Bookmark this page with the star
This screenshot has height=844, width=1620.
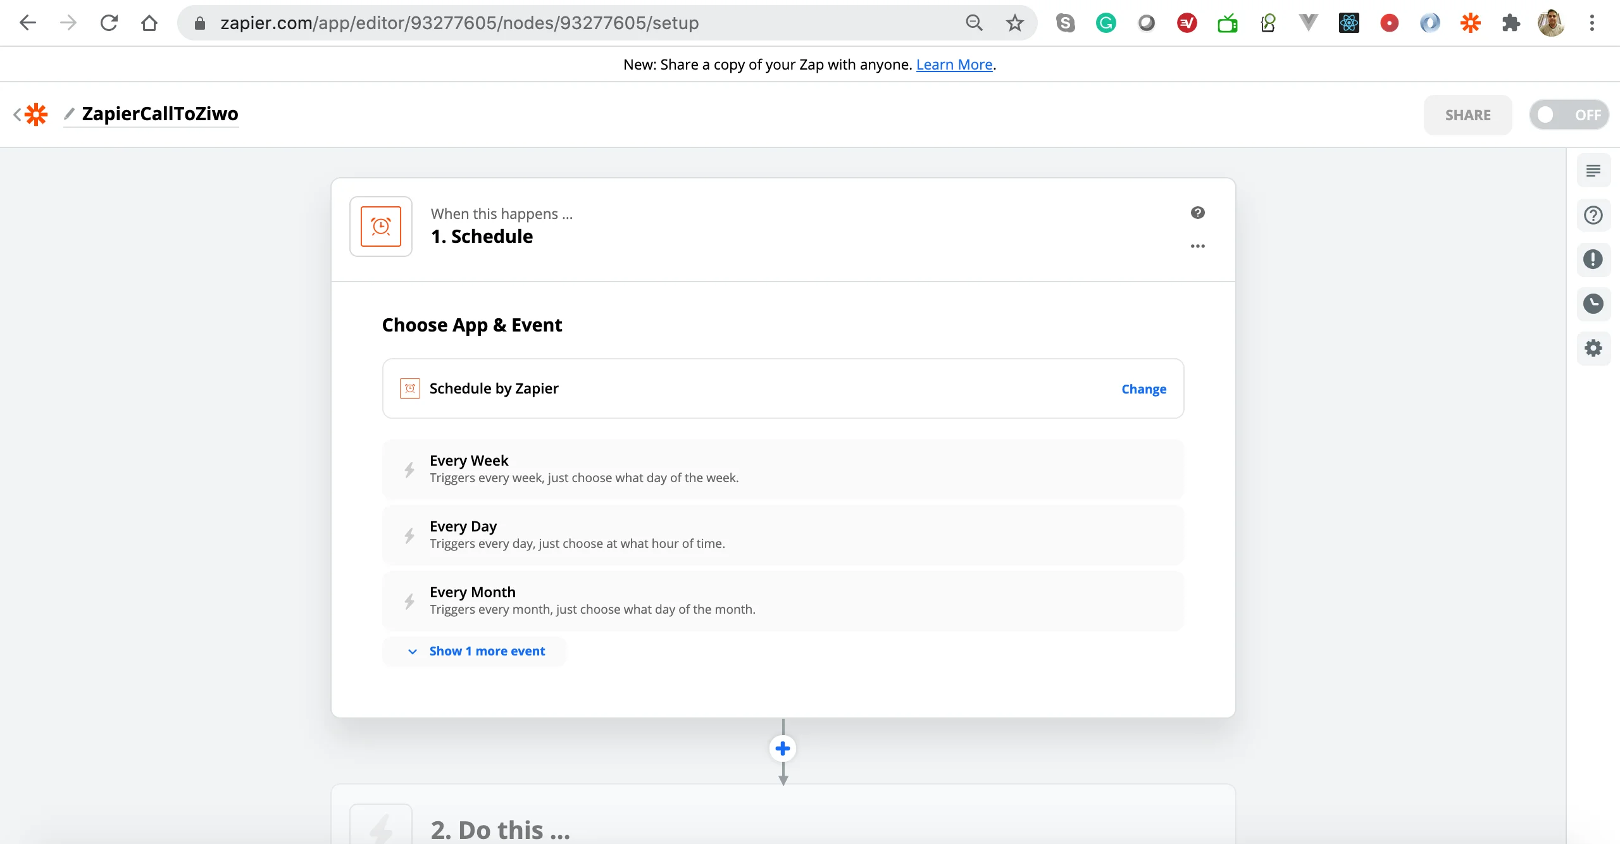coord(1014,23)
